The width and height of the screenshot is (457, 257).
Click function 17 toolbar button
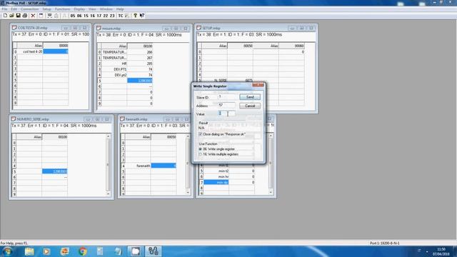pyautogui.click(x=99, y=16)
